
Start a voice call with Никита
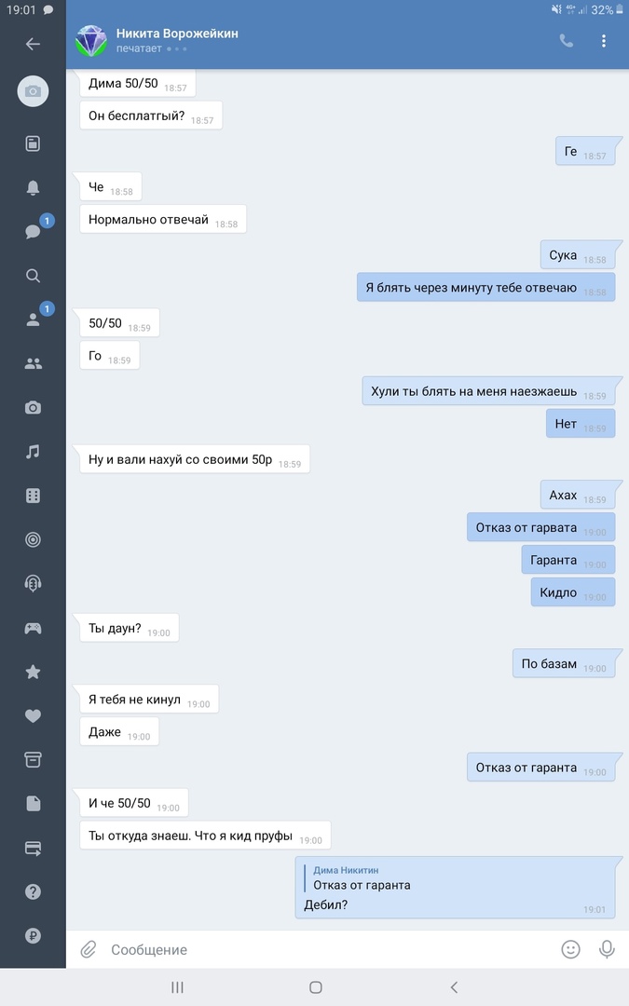point(567,41)
